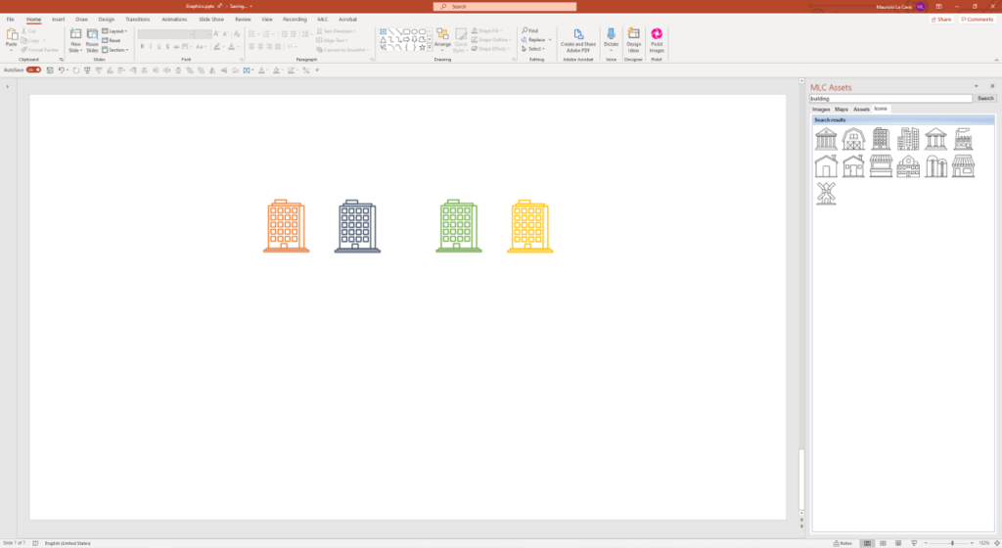Open the Layout dropdown
The image size is (1002, 548).
tap(114, 31)
